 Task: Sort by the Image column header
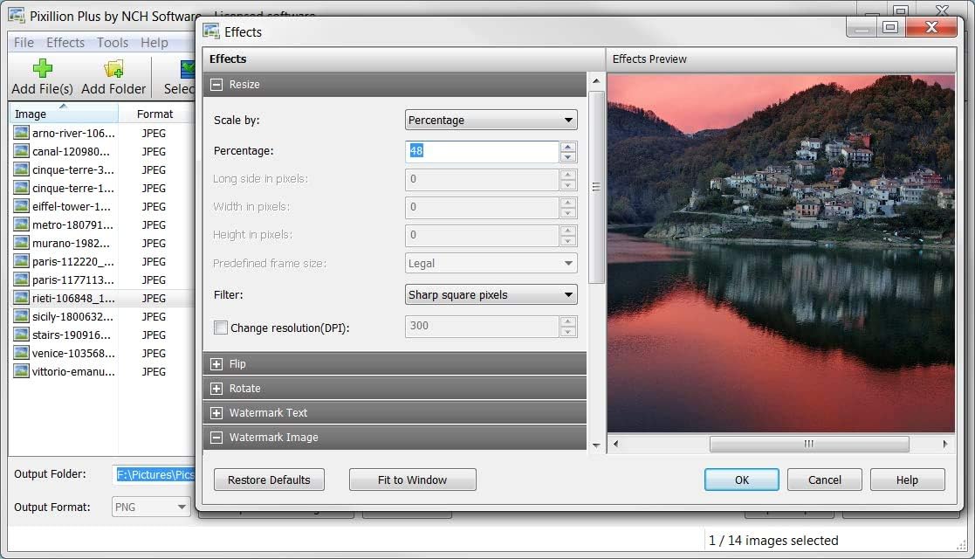coord(64,114)
